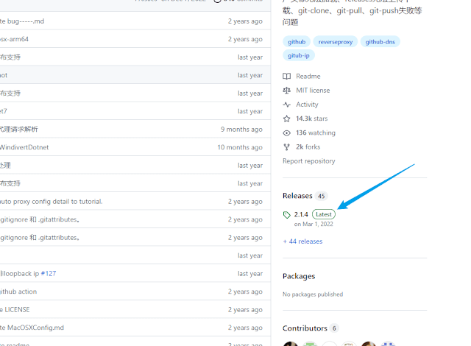
Task: Open the + 44 releases link
Action: 302,241
